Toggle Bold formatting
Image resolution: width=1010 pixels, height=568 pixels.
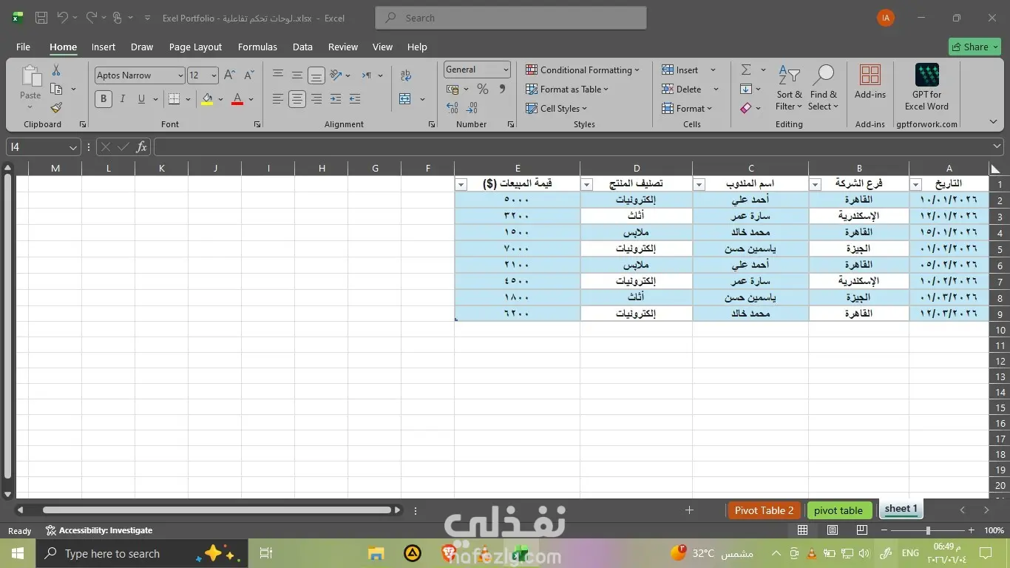point(104,98)
